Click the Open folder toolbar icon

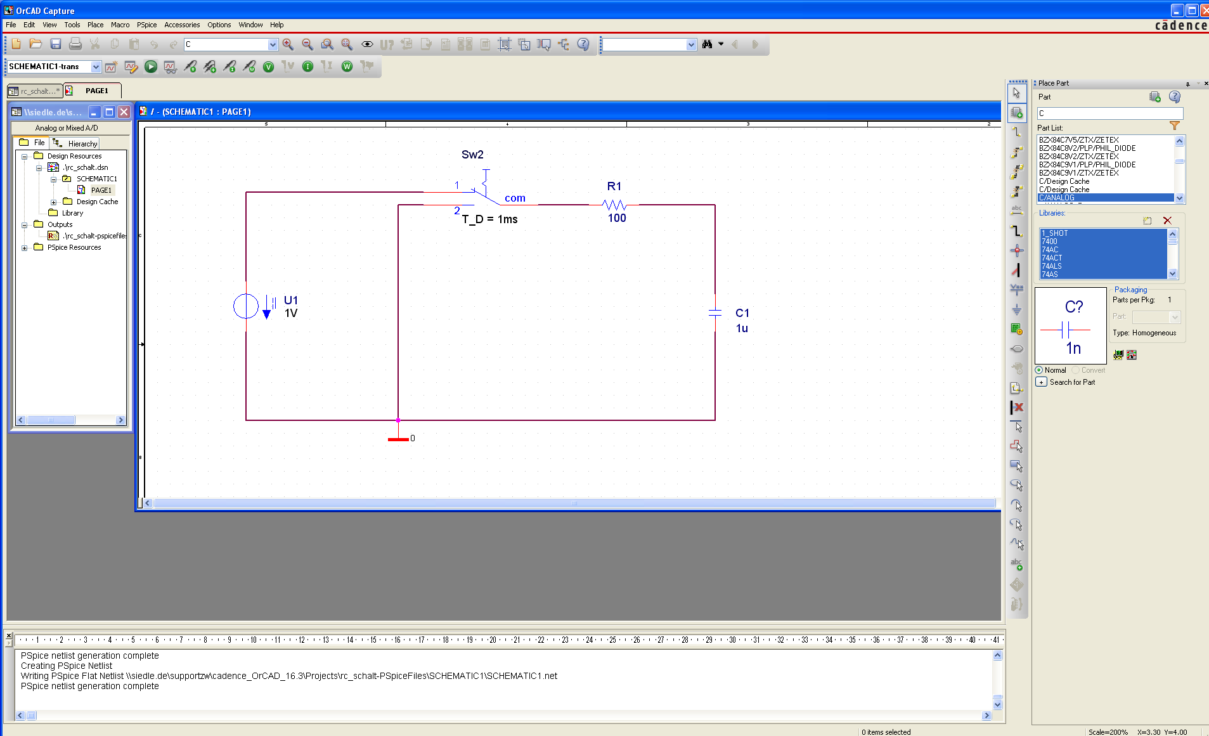36,44
